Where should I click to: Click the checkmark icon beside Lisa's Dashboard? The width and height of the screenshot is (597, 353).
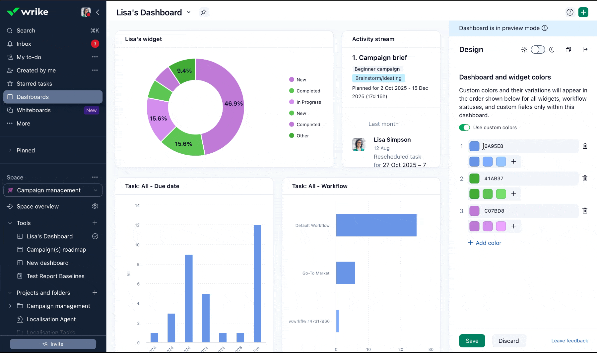point(95,236)
